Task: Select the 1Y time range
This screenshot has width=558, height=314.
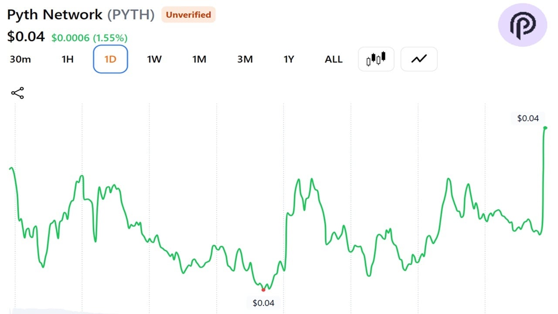Action: click(289, 59)
